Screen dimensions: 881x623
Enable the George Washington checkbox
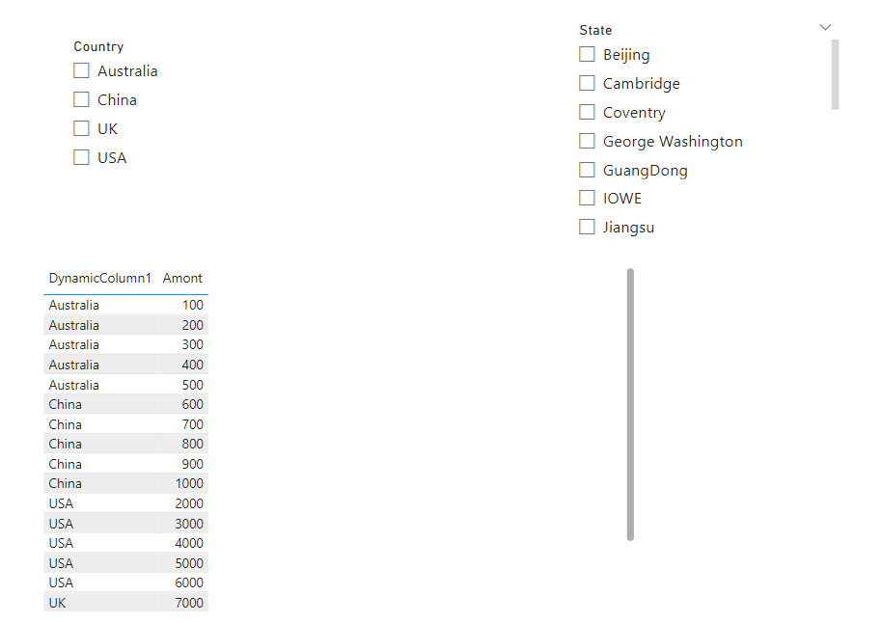click(x=587, y=141)
